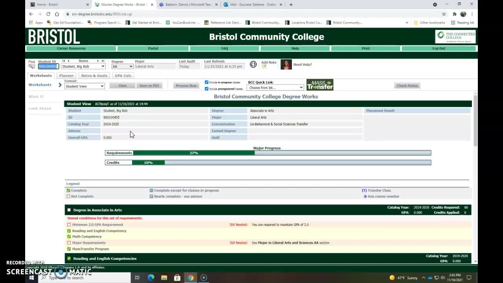Go to first student arrow icon
Image resolution: width=503 pixels, height=283 pixels.
coord(64,61)
